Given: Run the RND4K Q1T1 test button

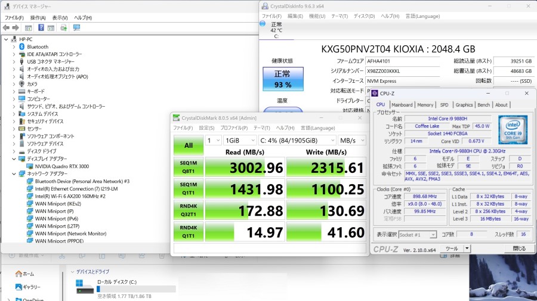Looking at the screenshot, I should tap(189, 232).
